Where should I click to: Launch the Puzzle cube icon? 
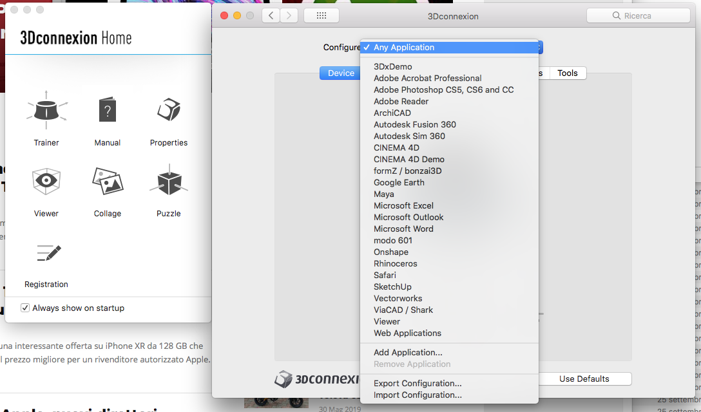[169, 181]
